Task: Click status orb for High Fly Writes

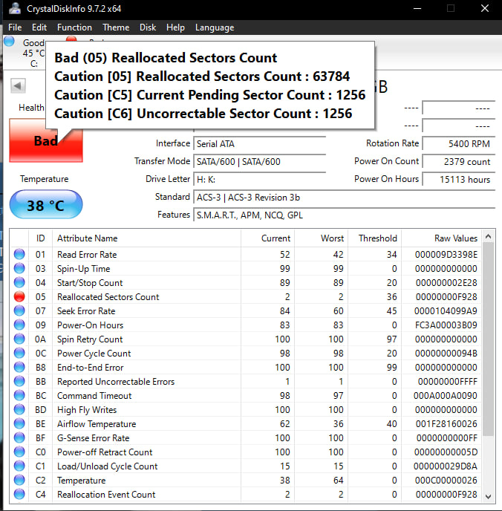Action: point(19,410)
